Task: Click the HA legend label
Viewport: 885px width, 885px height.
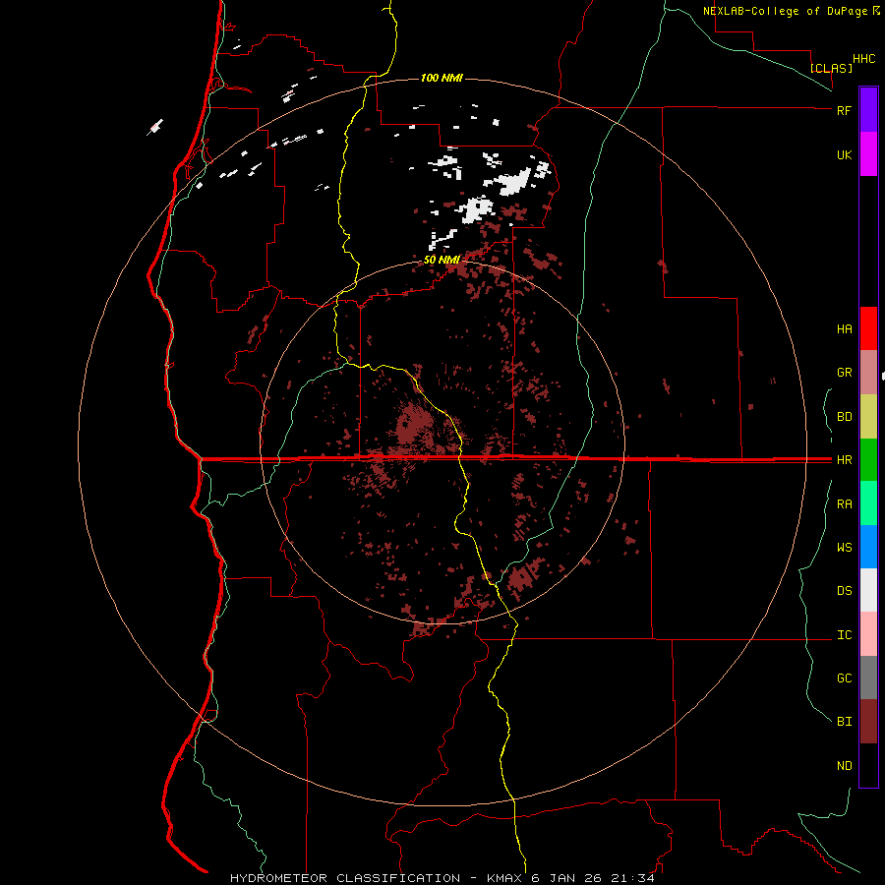Action: click(x=844, y=329)
